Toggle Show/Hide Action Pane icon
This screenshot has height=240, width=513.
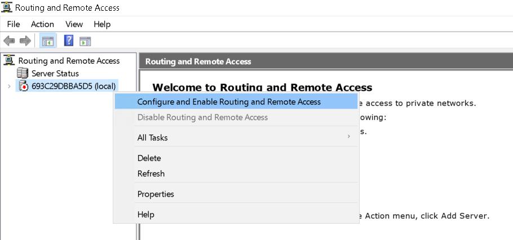(x=85, y=41)
